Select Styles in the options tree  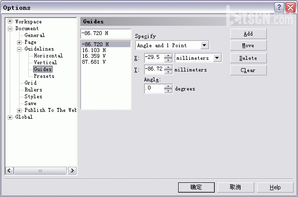point(33,96)
